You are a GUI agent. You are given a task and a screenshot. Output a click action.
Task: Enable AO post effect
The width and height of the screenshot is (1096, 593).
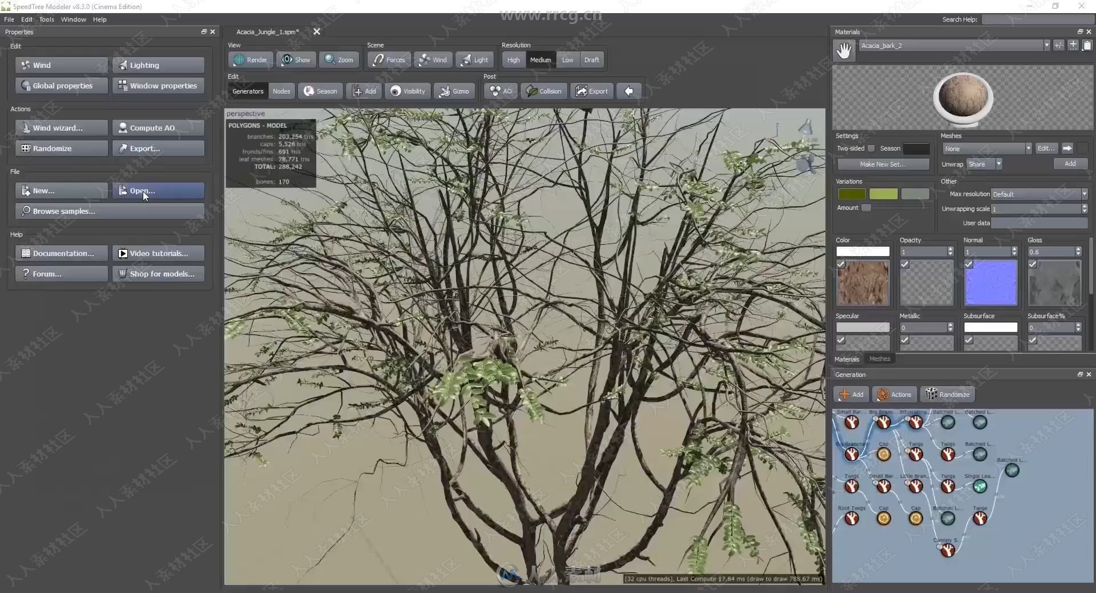(501, 91)
